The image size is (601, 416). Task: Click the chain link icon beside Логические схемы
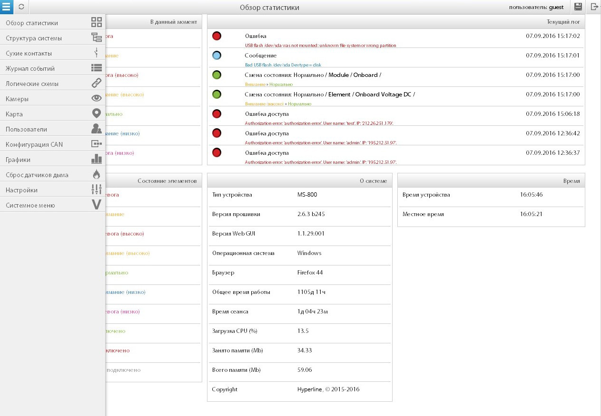97,83
